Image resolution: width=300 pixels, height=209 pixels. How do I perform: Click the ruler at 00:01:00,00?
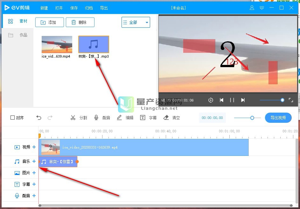[229, 131]
